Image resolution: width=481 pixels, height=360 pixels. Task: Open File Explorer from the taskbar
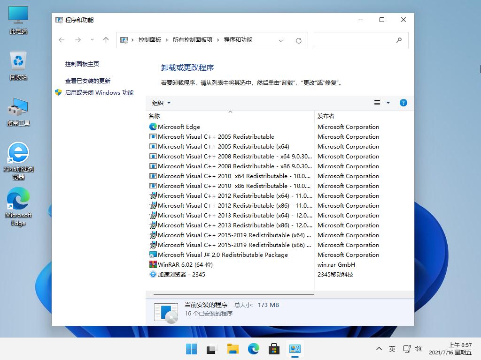coord(233,349)
